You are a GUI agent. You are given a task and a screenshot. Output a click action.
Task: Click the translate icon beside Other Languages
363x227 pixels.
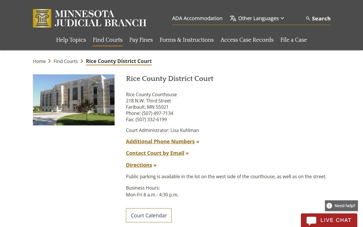pyautogui.click(x=233, y=18)
